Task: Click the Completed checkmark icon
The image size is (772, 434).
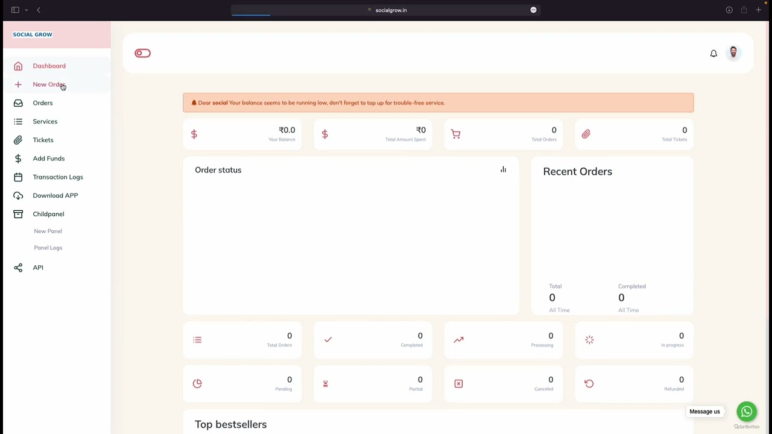Action: point(328,340)
